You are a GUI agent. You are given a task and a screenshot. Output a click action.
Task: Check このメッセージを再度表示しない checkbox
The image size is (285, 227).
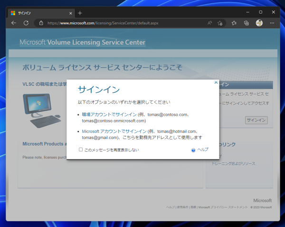point(81,149)
